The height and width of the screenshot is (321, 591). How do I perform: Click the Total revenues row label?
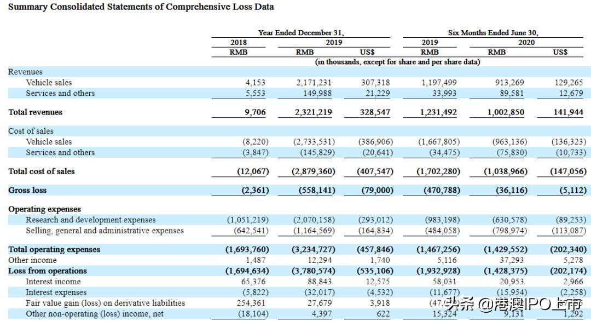36,112
